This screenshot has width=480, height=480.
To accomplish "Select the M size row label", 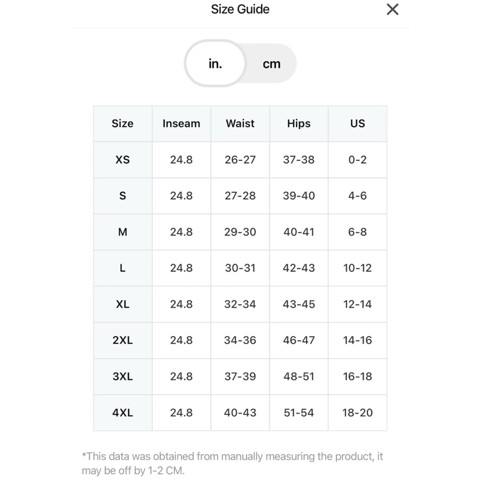I will 122,232.
